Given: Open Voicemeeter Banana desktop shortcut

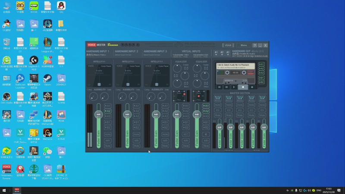Looking at the screenshot, I should pos(6,172).
